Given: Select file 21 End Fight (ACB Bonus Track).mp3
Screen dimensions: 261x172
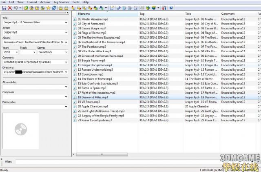Looking at the screenshot, I should click(x=101, y=111).
